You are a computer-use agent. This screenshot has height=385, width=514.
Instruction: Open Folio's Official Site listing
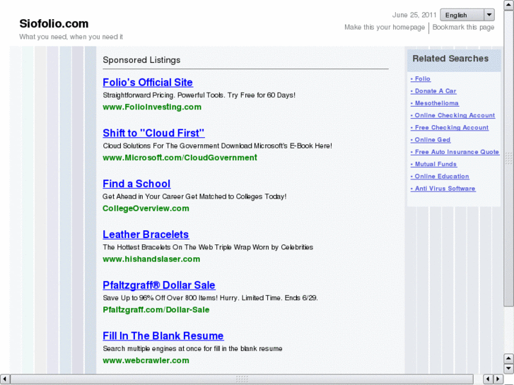148,82
